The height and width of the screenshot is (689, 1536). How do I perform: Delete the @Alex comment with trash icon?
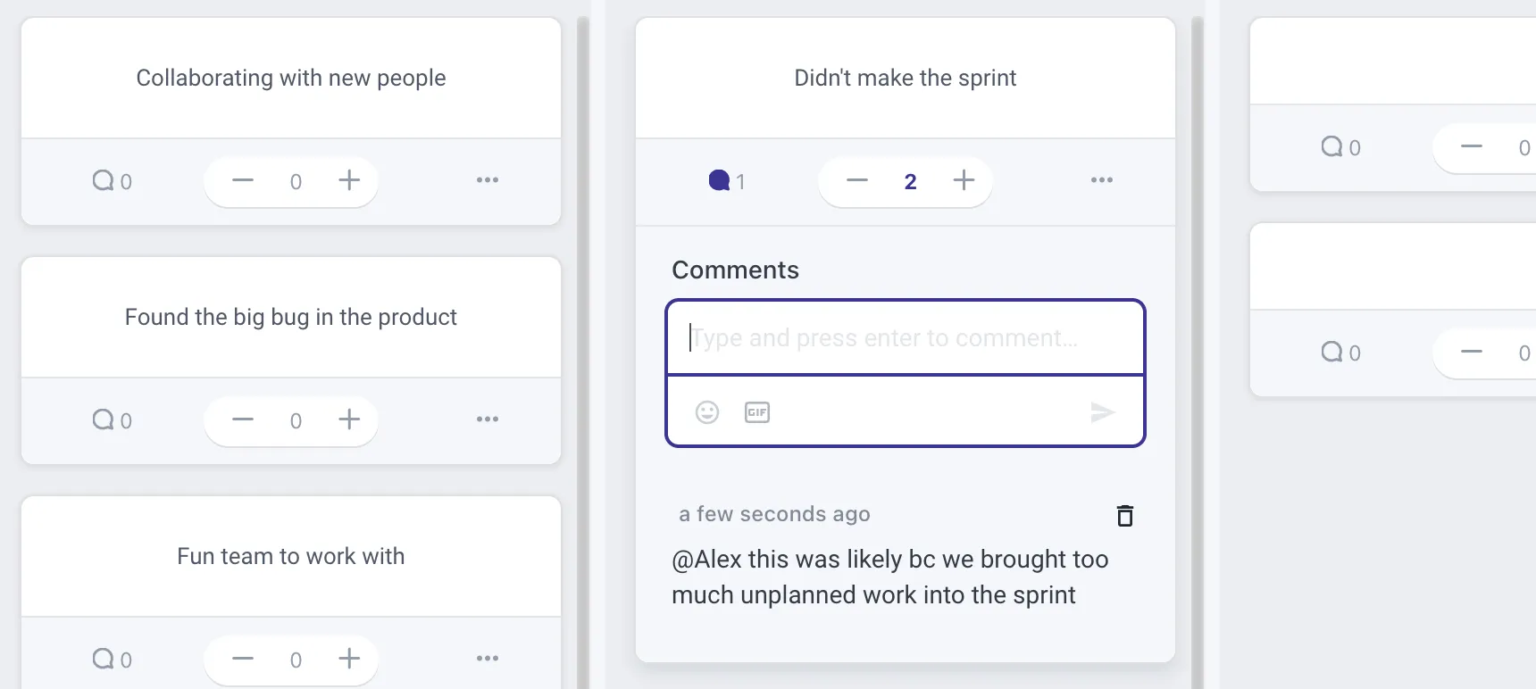[x=1124, y=516]
